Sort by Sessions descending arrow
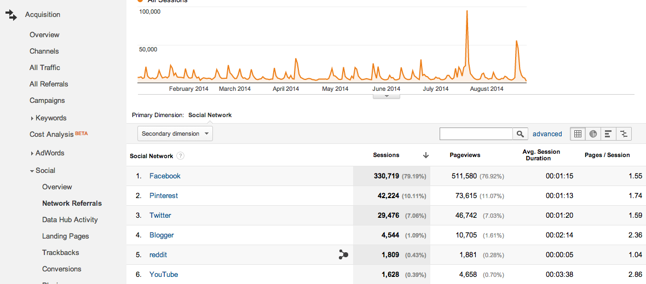The height and width of the screenshot is (284, 646). (x=425, y=155)
